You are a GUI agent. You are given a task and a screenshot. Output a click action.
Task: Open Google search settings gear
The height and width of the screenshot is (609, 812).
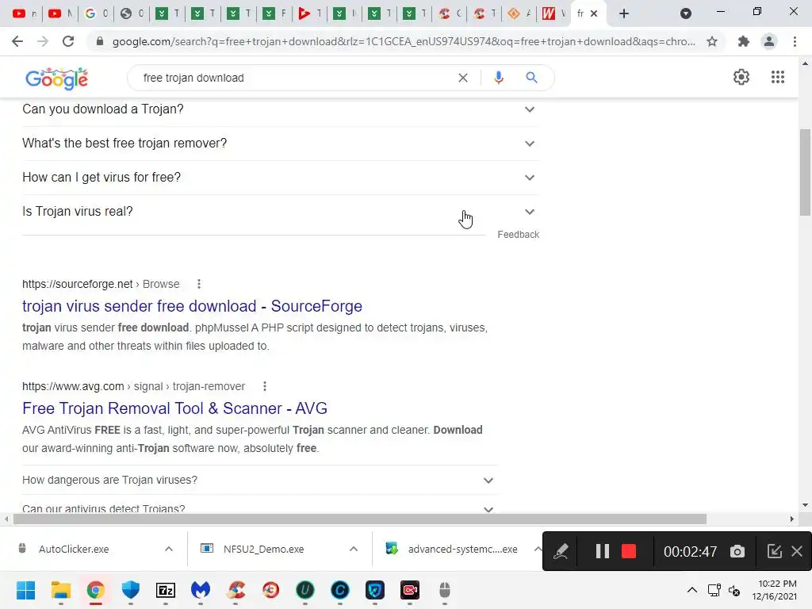(741, 77)
